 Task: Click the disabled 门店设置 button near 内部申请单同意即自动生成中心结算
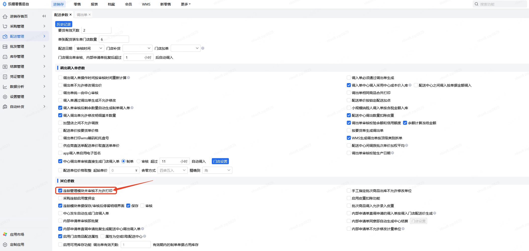(x=419, y=221)
